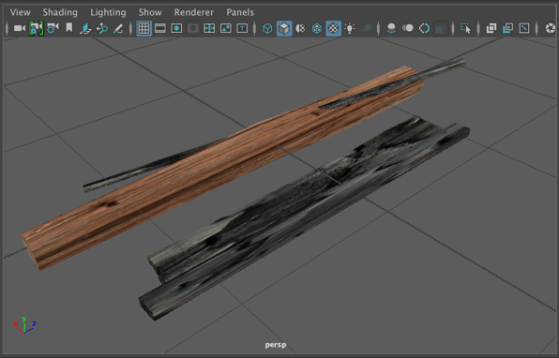Toggle Textured display checker icon
The height and width of the screenshot is (358, 559).
[333, 28]
